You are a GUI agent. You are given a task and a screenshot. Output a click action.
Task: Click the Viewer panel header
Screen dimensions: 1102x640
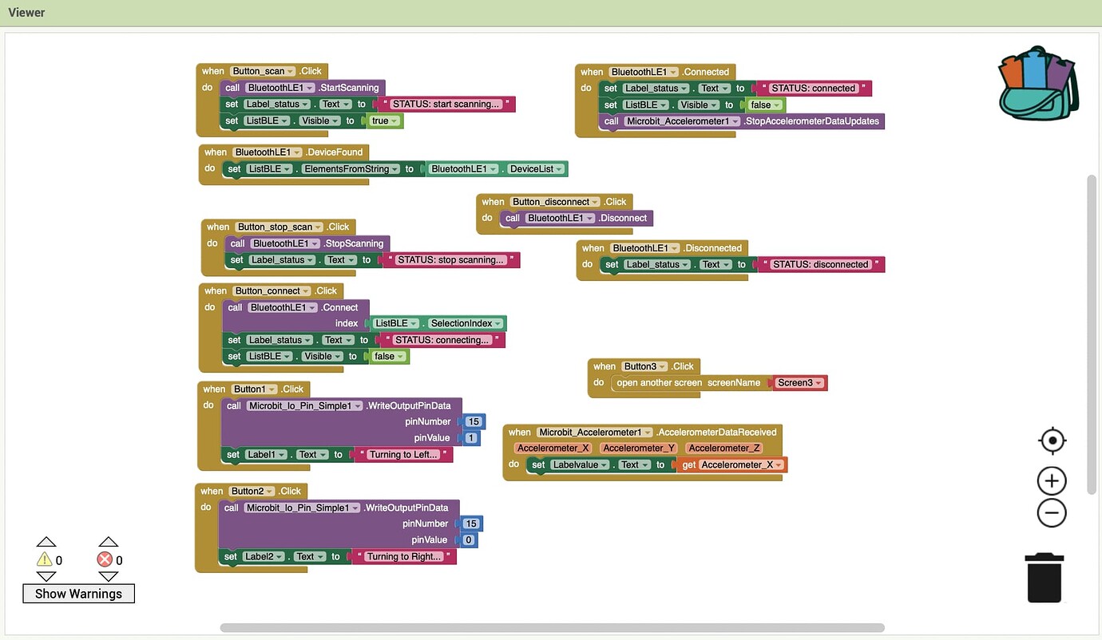point(26,12)
